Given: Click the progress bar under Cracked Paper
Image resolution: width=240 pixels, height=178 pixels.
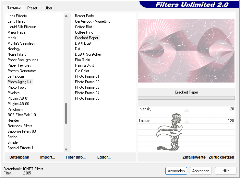Looking at the screenshot, I should [186, 98].
